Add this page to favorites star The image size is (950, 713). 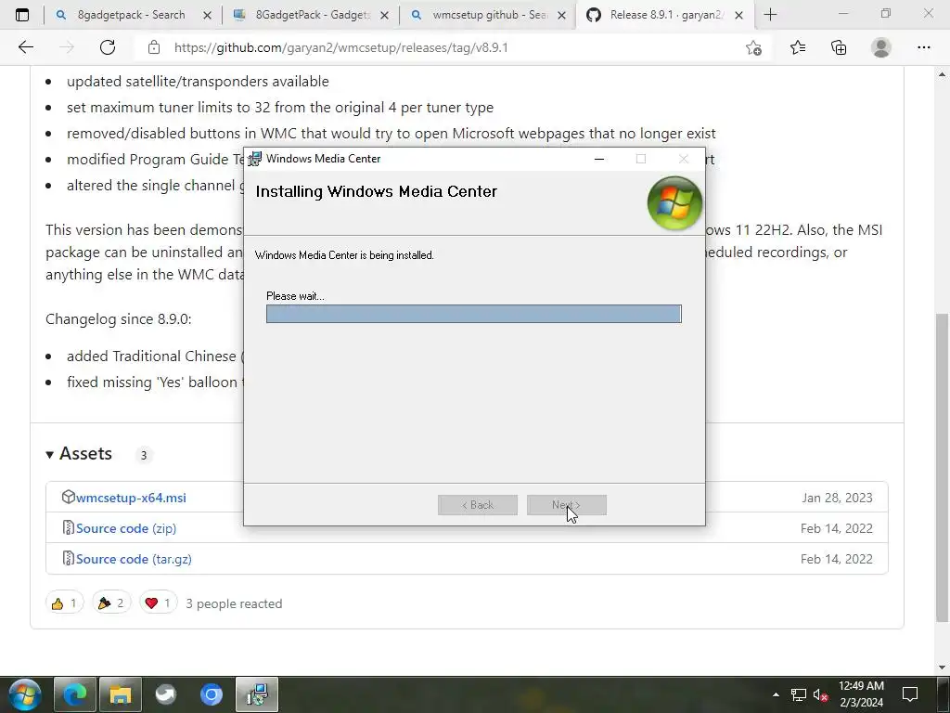(753, 48)
